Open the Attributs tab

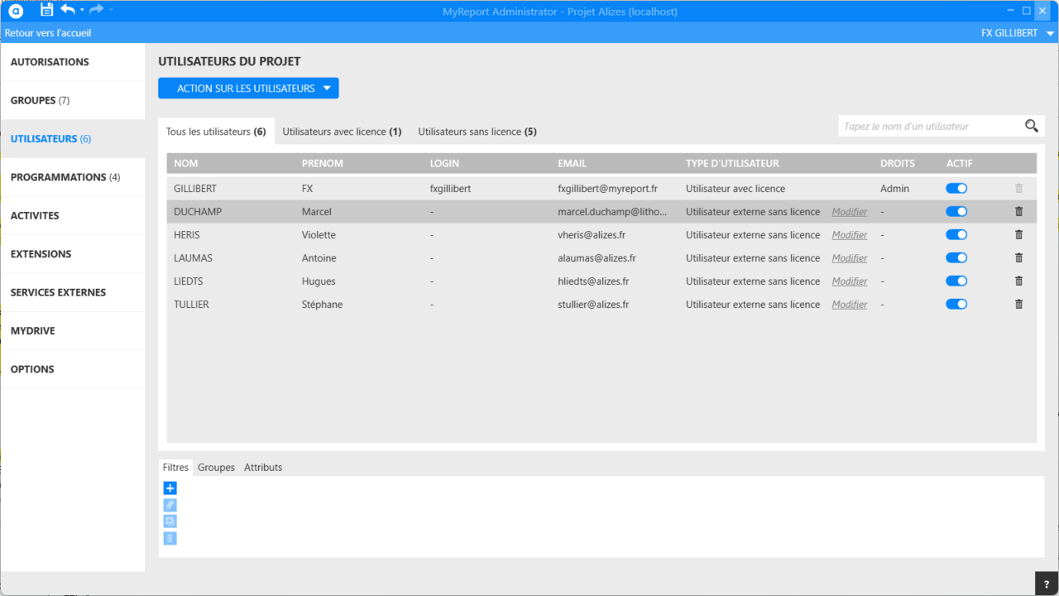263,468
